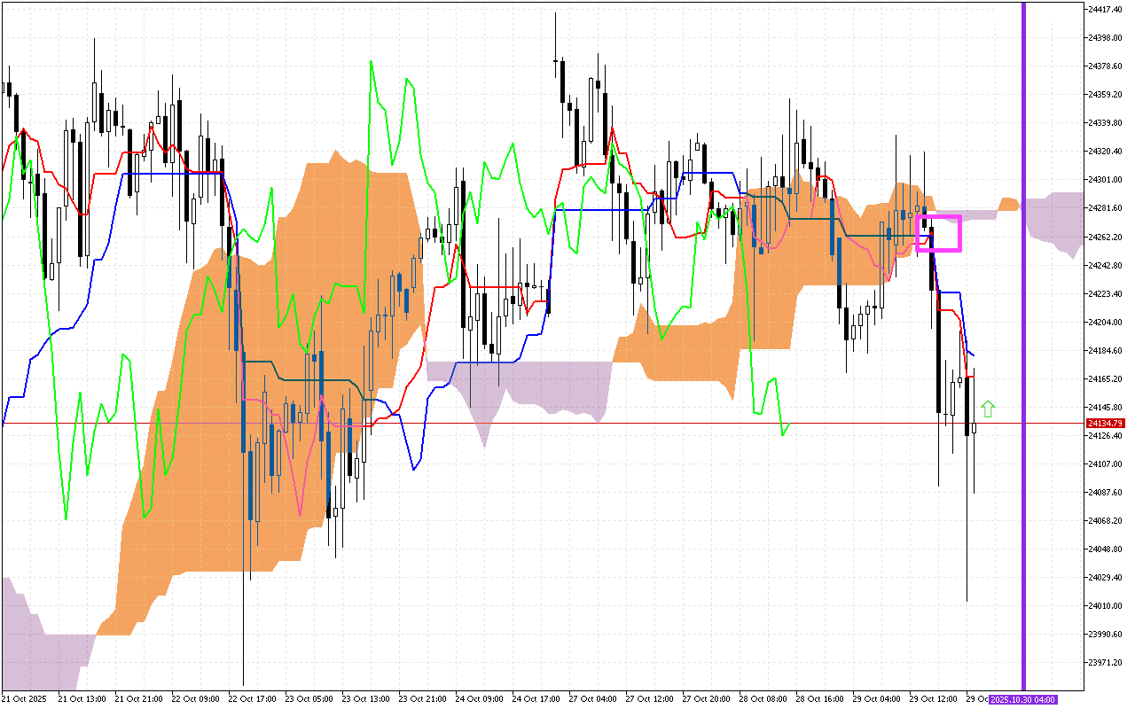1135x709 pixels.
Task: Click the 24301.00 price axis label
Action: click(1104, 180)
